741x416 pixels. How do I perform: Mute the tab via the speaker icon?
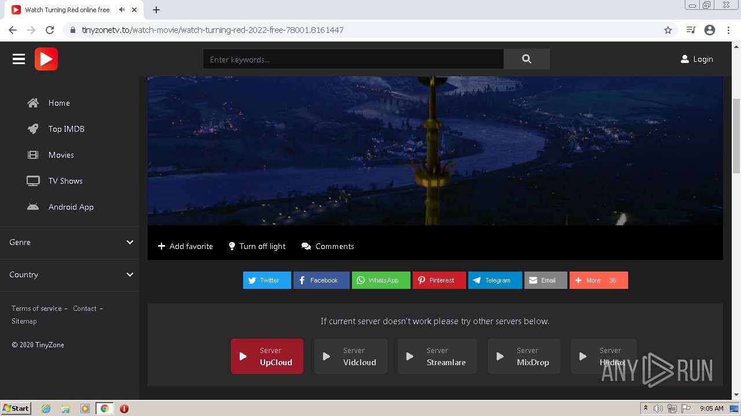pyautogui.click(x=122, y=10)
